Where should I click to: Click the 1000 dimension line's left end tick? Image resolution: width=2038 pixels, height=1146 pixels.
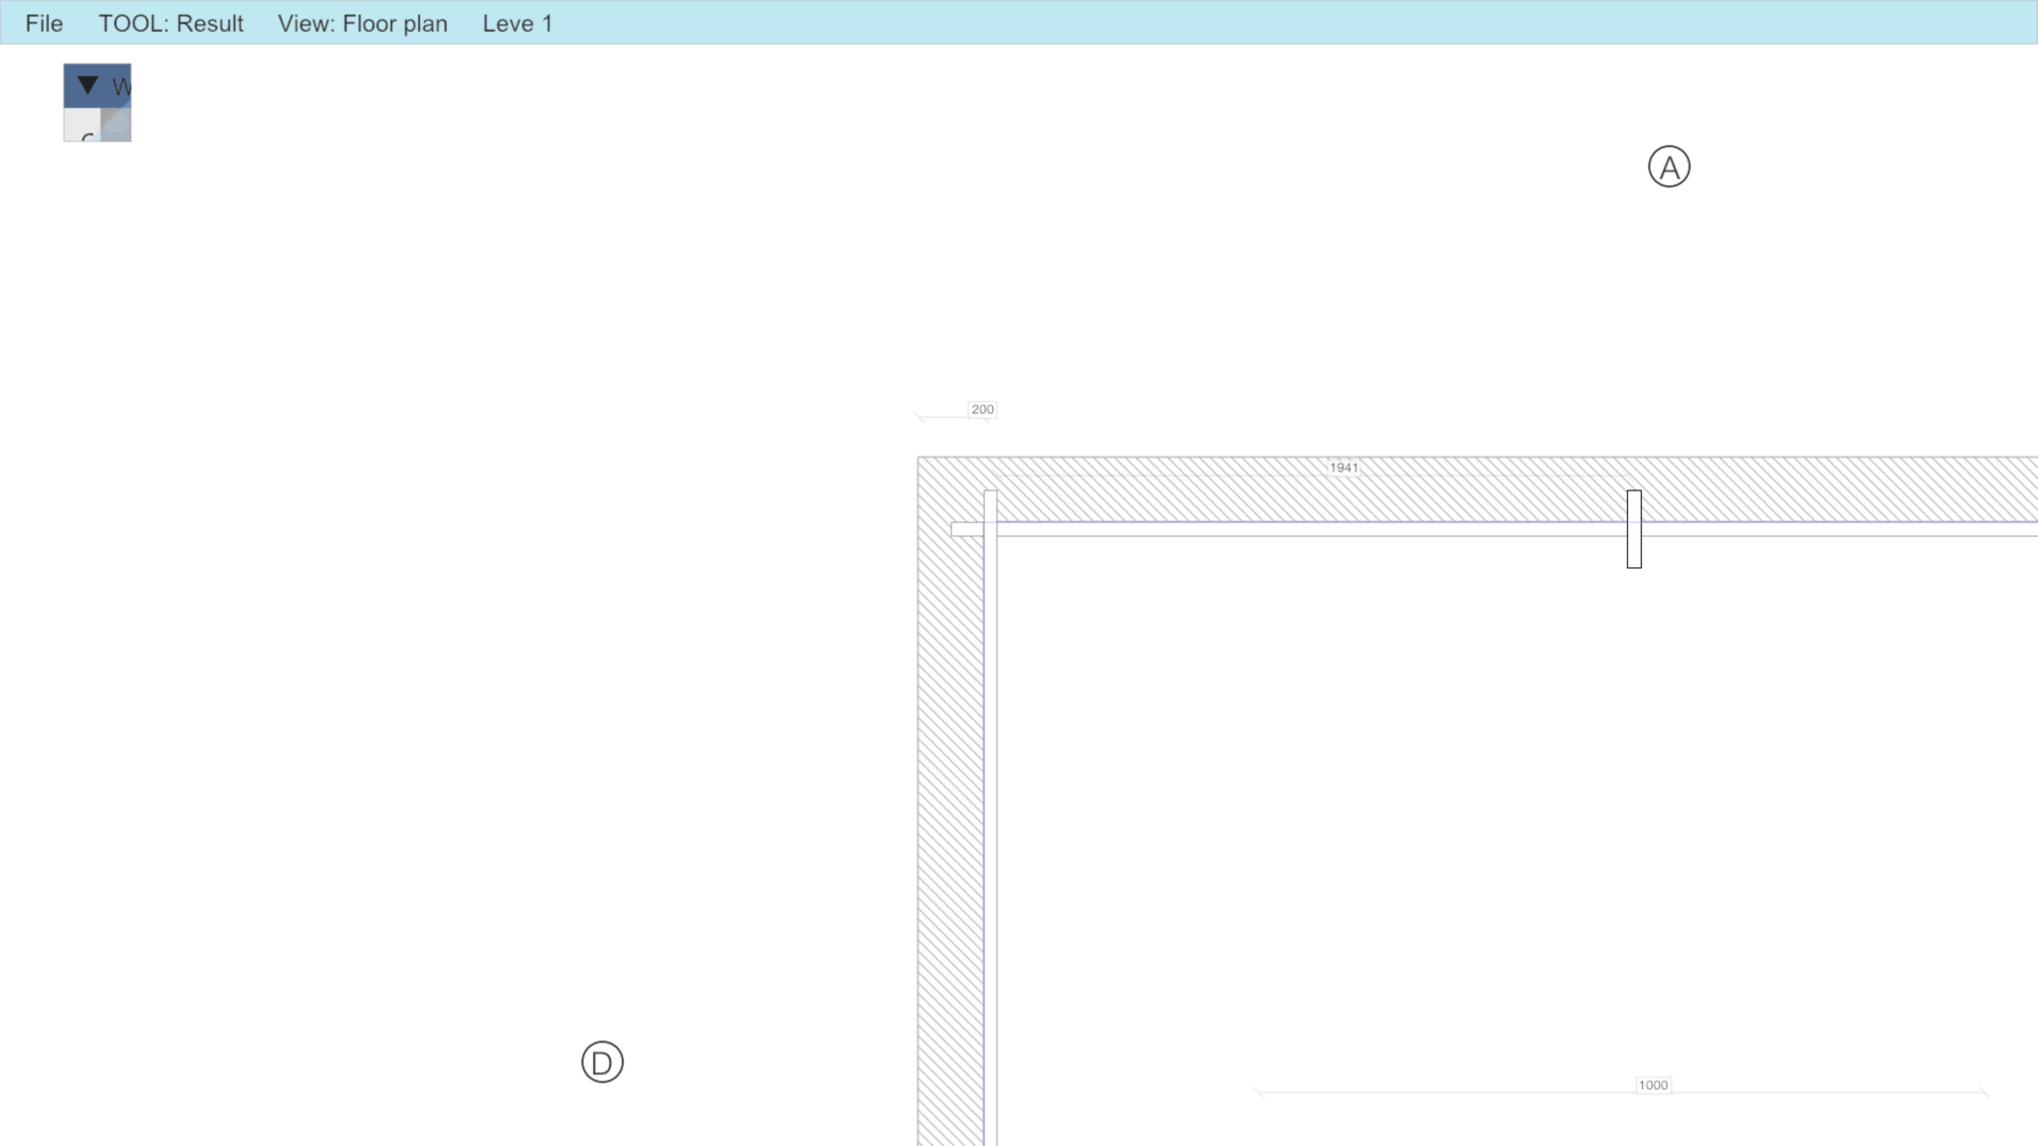click(x=1260, y=1092)
